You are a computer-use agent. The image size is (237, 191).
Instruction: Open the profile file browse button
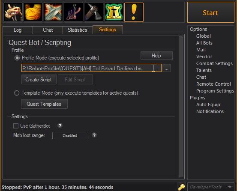(x=166, y=68)
